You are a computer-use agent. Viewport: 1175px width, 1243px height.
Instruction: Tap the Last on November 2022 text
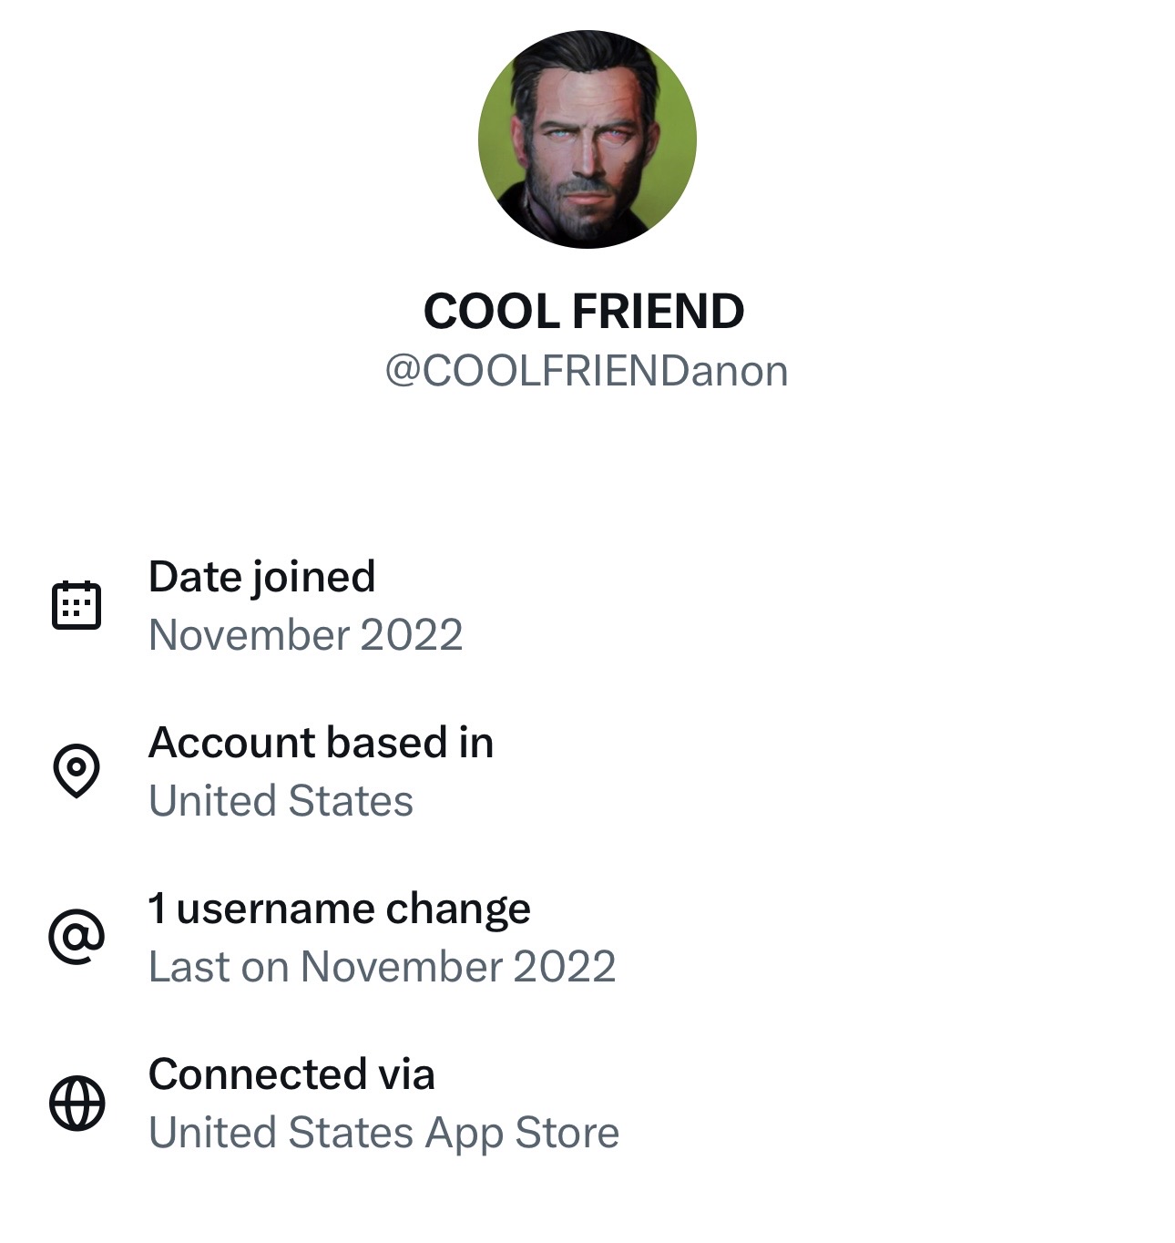pyautogui.click(x=382, y=967)
